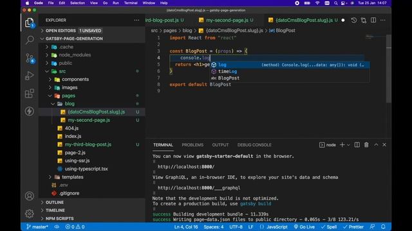The image size is (412, 231).
Task: Close the terminal panel
Action: point(384,145)
